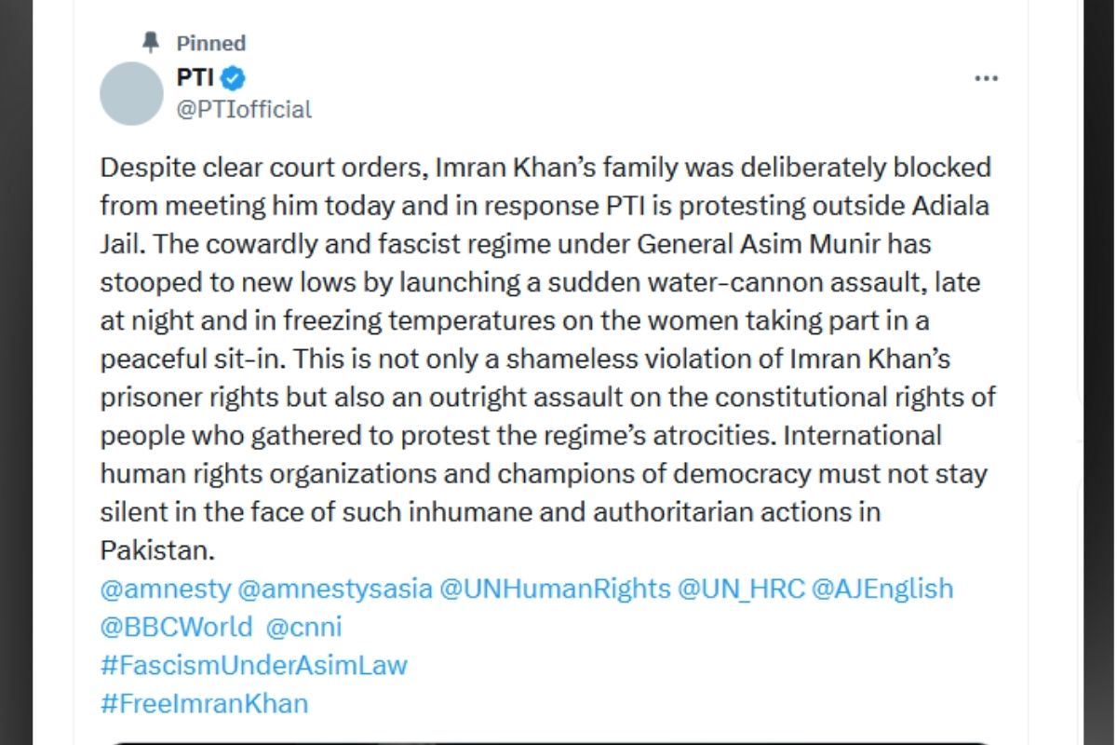This screenshot has width=1117, height=745.
Task: Open the @PTIofficial handle link
Action: [244, 109]
